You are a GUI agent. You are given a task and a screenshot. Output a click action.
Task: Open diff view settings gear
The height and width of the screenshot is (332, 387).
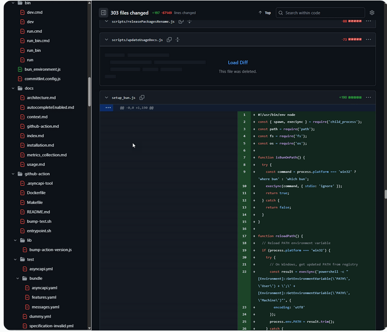(x=372, y=13)
